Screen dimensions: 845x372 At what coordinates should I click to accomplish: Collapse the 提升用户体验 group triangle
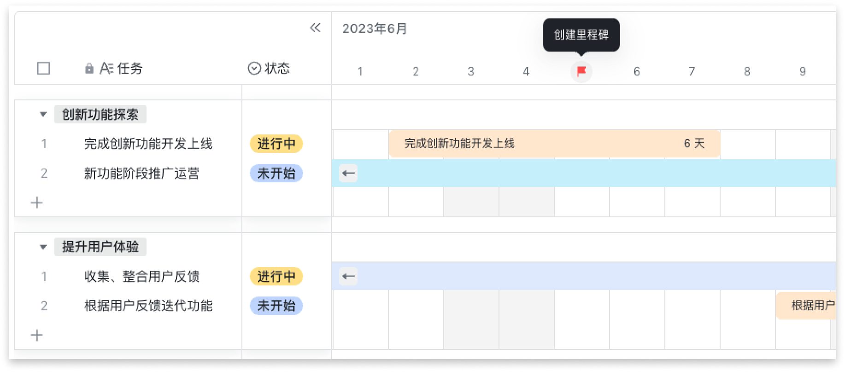pyautogui.click(x=43, y=247)
